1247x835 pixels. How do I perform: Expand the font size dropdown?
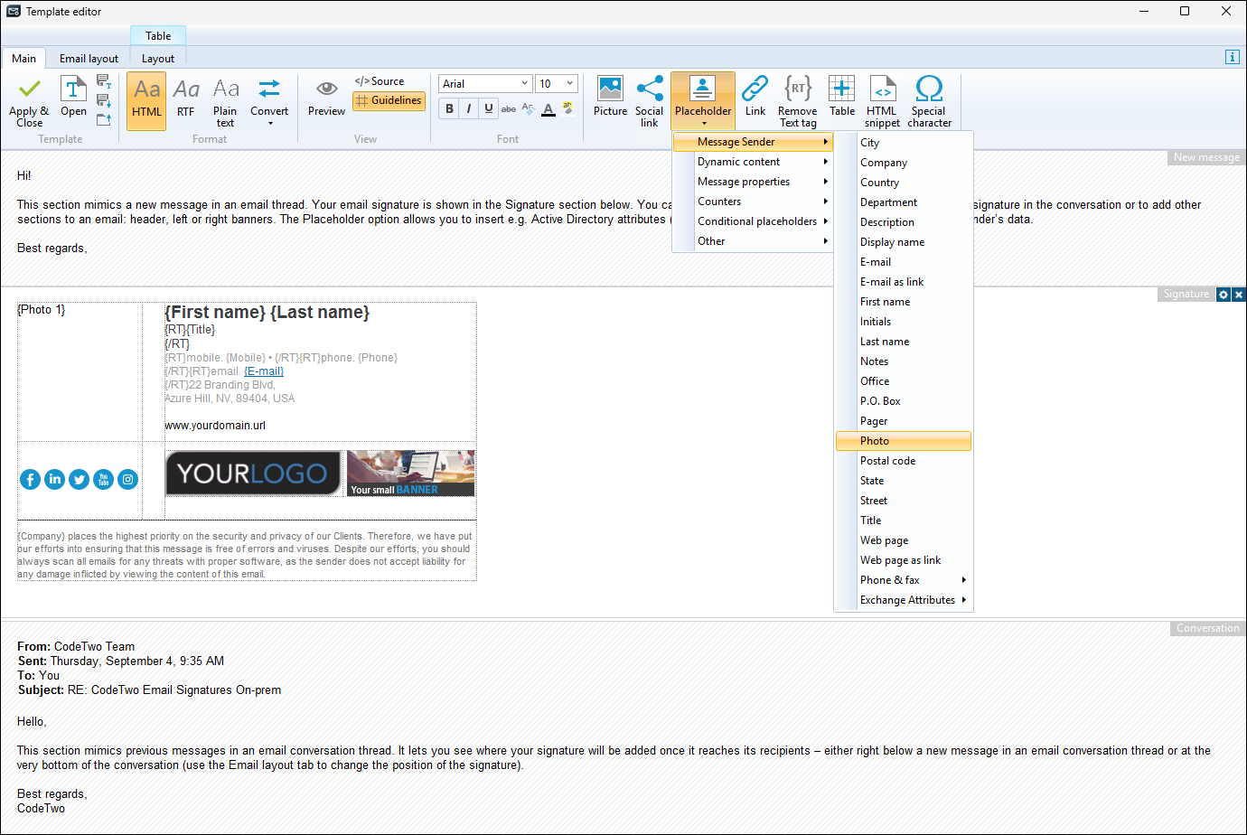569,84
